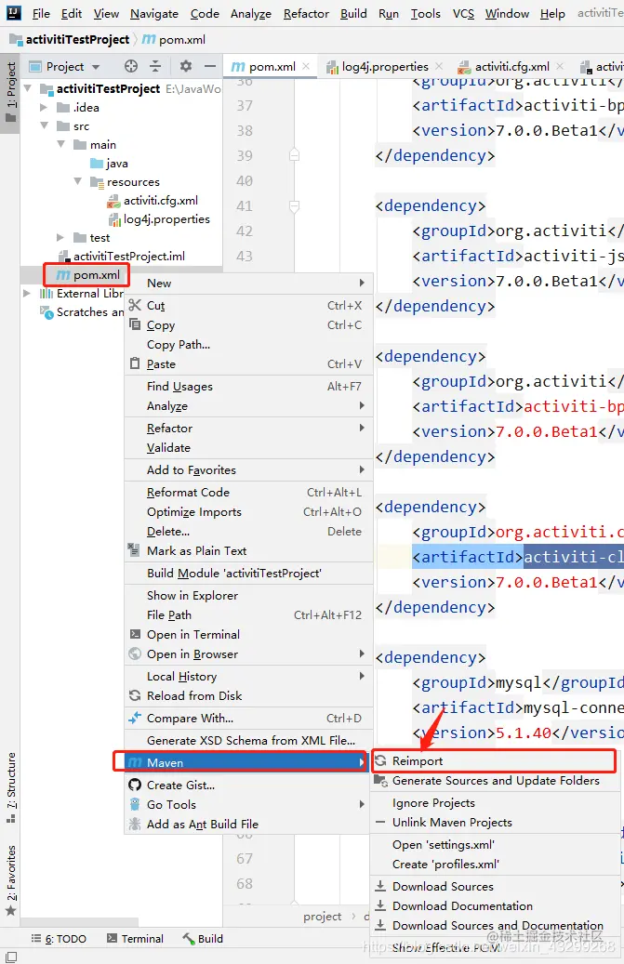The width and height of the screenshot is (624, 964).
Task: Click the tool window quick access icon
Action: pyautogui.click(x=10, y=957)
